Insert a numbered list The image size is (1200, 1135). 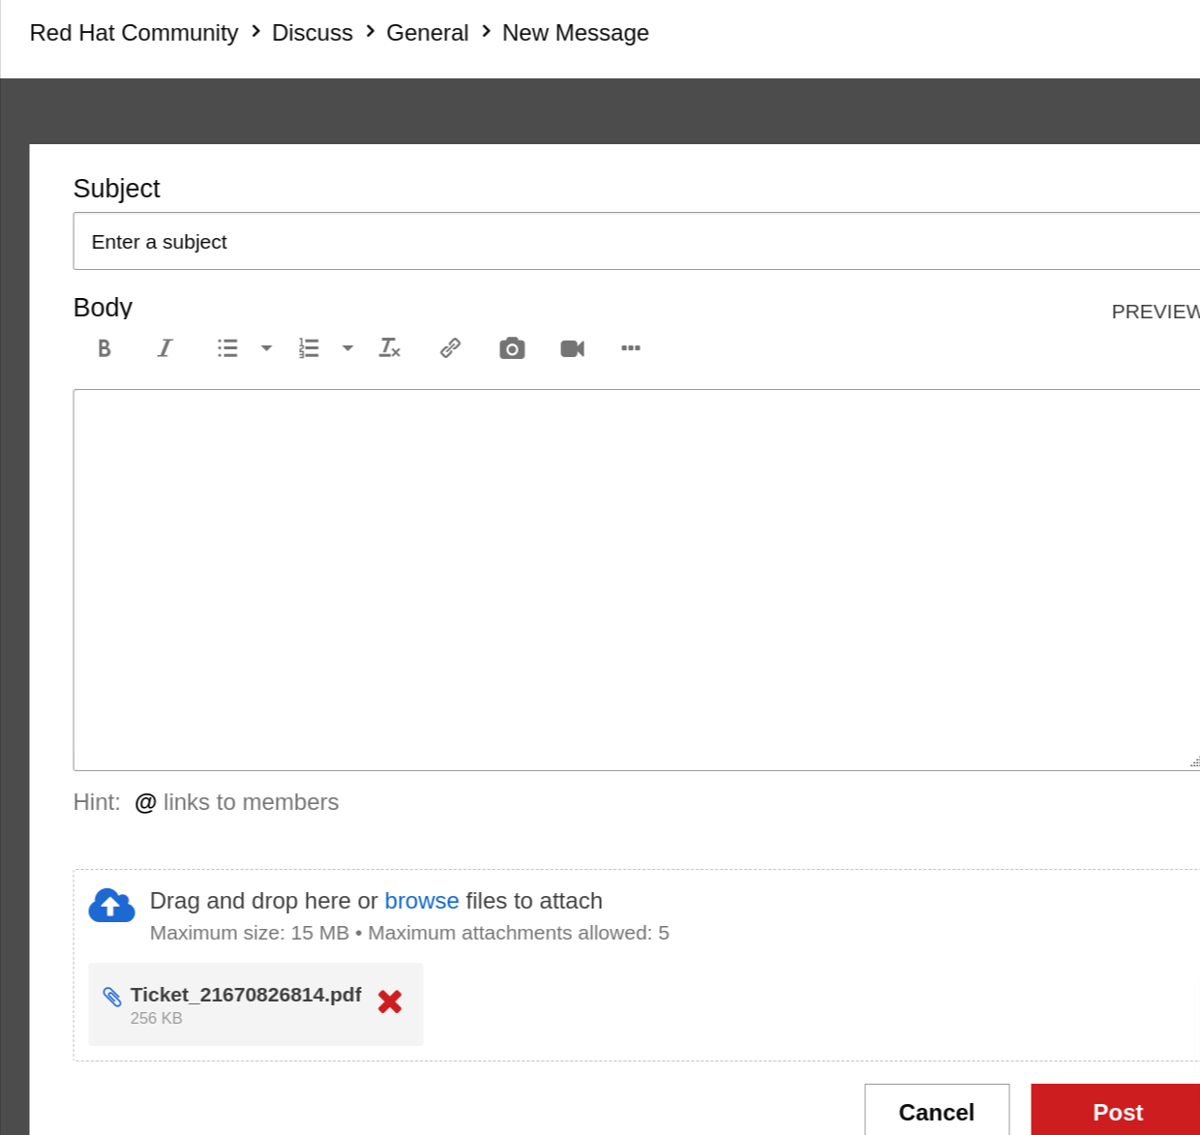[309, 347]
